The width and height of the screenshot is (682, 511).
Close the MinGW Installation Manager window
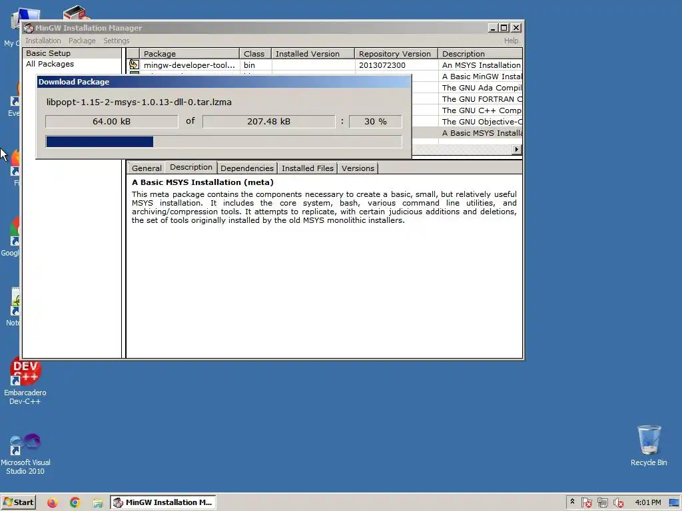point(516,28)
